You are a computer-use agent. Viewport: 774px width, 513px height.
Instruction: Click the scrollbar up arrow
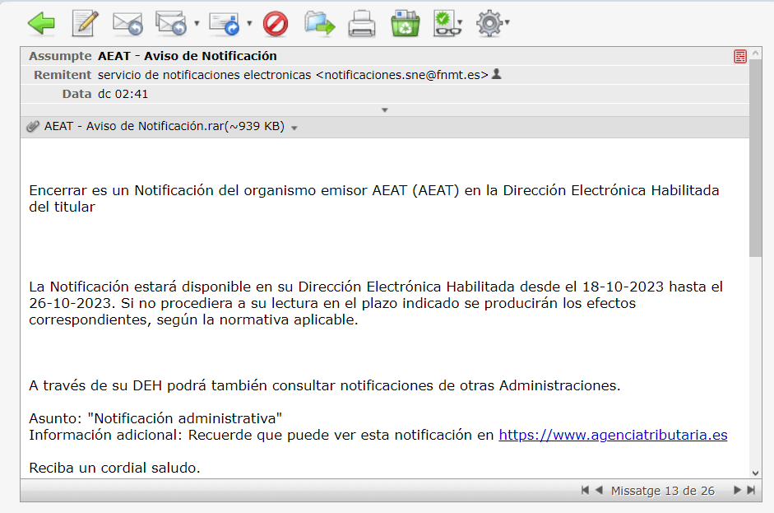(755, 53)
